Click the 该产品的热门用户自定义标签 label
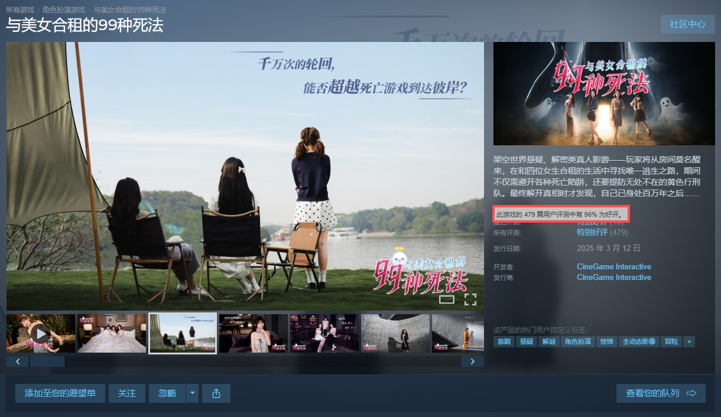 (541, 329)
